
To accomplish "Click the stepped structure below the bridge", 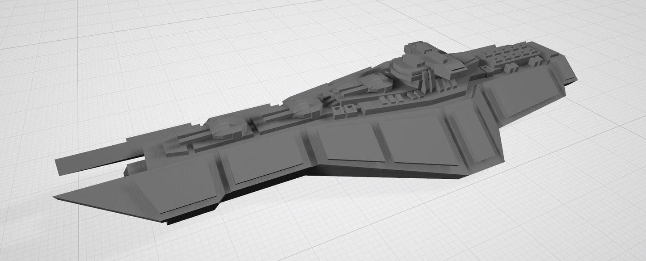I will pyautogui.click(x=429, y=80).
